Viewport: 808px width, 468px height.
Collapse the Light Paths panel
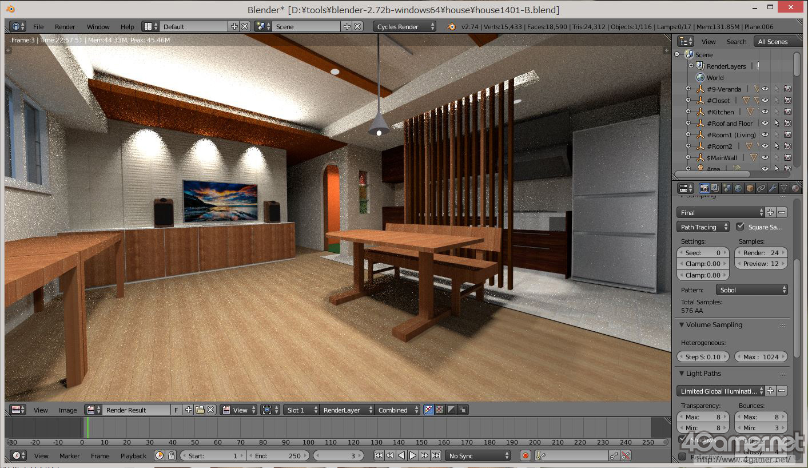682,373
